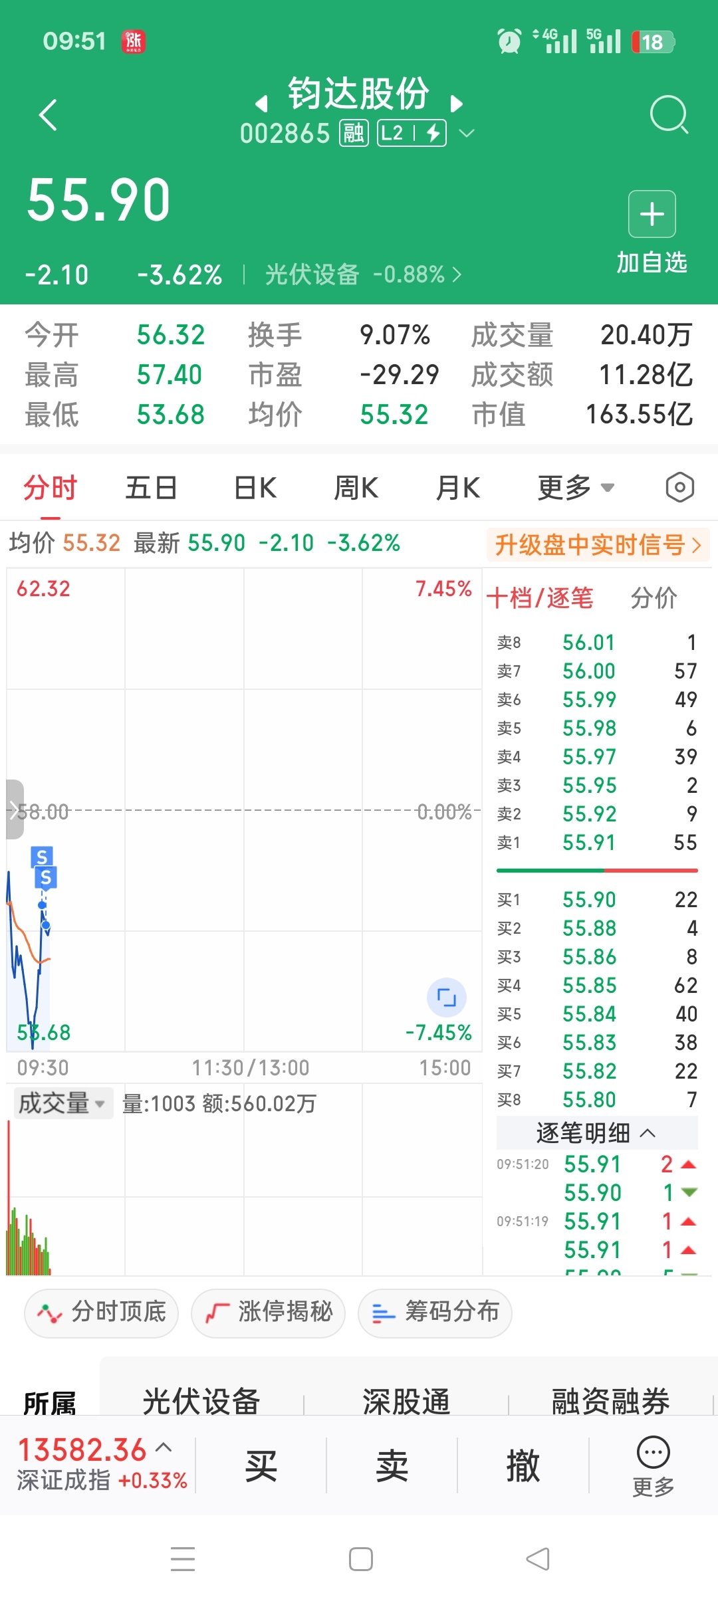Switch to 分价 price distribution tab
Viewport: 718px width, 1603px height.
[x=654, y=598]
